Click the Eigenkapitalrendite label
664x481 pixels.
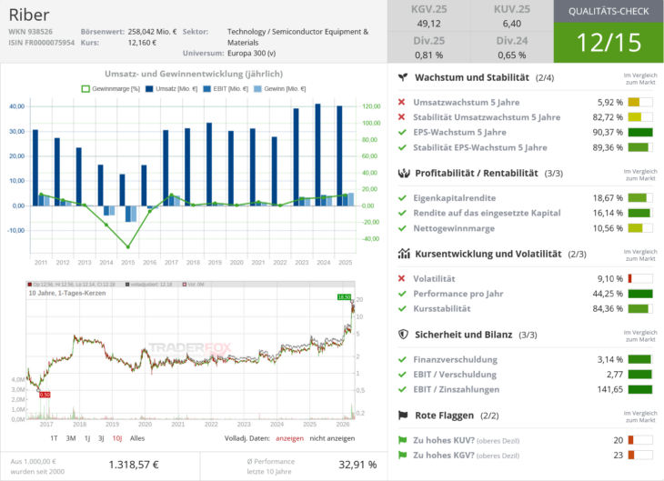coord(455,197)
